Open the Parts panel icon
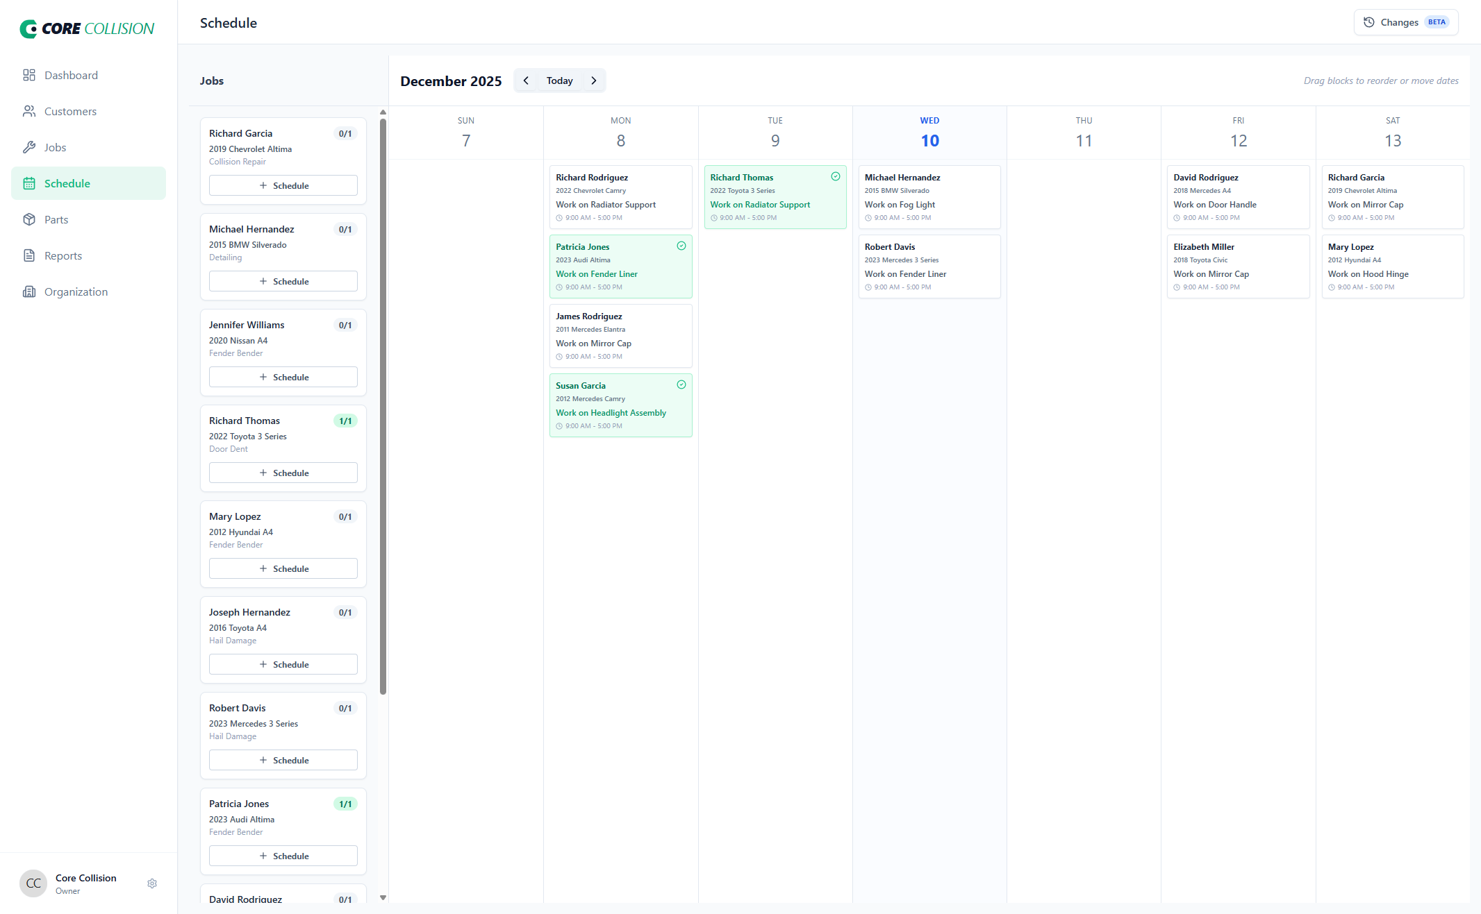 30,219
